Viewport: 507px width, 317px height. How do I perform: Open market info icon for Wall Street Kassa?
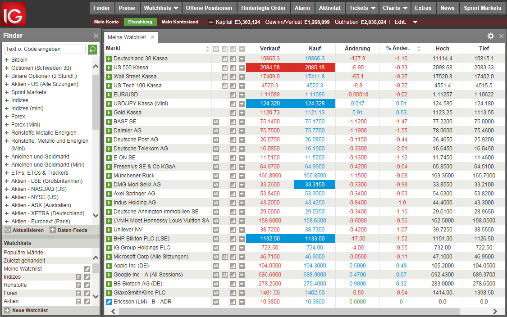224,77
